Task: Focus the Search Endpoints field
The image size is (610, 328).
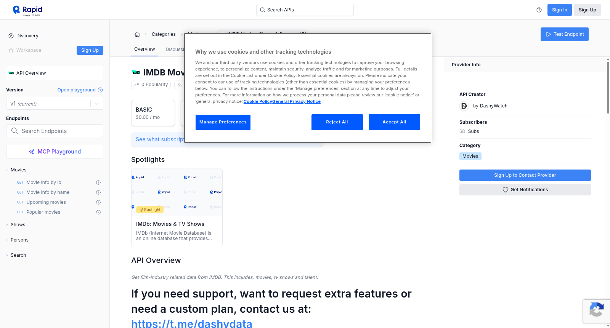Action: (x=55, y=131)
